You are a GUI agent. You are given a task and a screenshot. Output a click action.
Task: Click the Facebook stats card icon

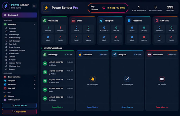tap(129, 21)
